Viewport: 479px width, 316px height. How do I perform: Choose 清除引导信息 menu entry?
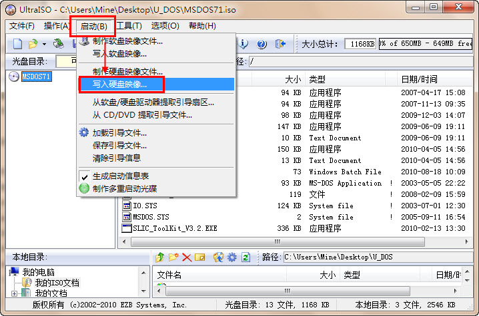[156, 158]
